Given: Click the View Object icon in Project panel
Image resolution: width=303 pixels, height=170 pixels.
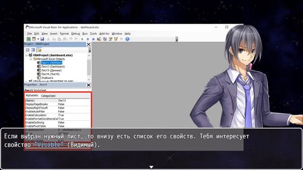Looking at the screenshot, I should point(33,50).
